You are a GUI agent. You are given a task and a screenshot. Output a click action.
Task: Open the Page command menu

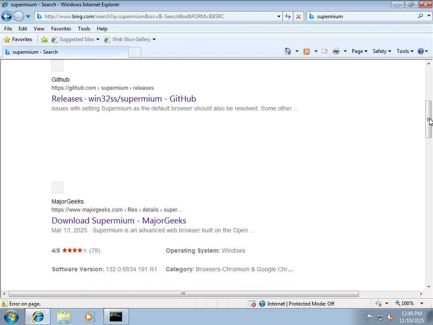[x=359, y=51]
